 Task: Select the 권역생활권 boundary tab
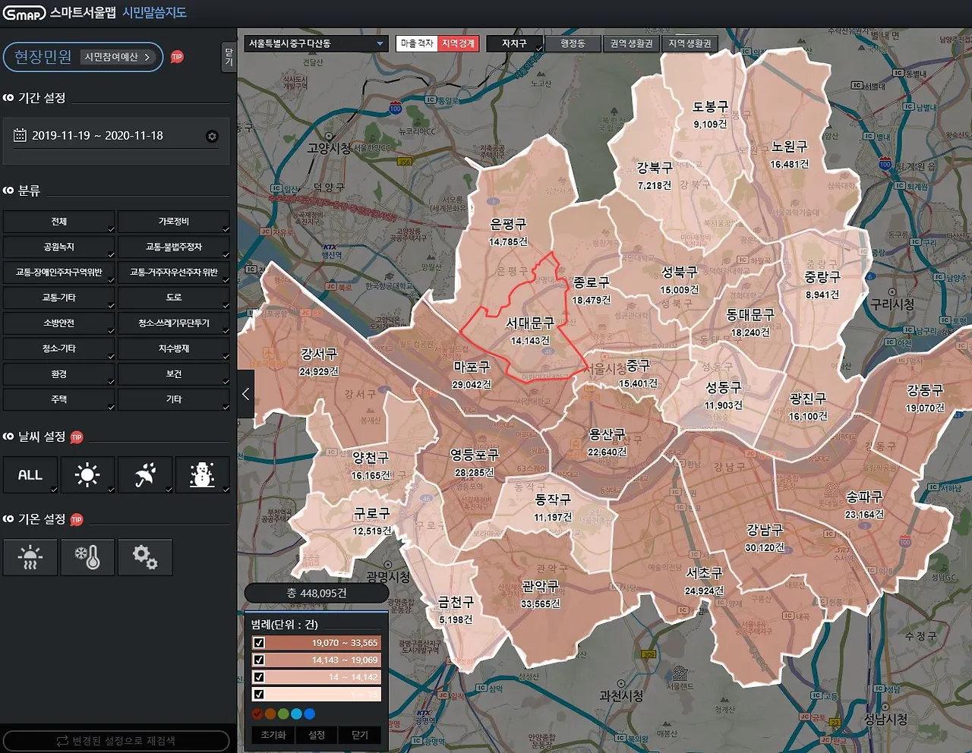(x=631, y=44)
